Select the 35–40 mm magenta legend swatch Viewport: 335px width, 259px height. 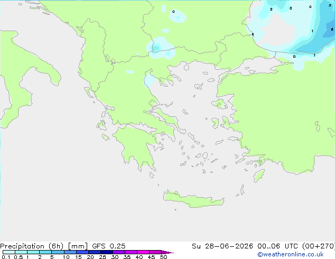pos(131,252)
